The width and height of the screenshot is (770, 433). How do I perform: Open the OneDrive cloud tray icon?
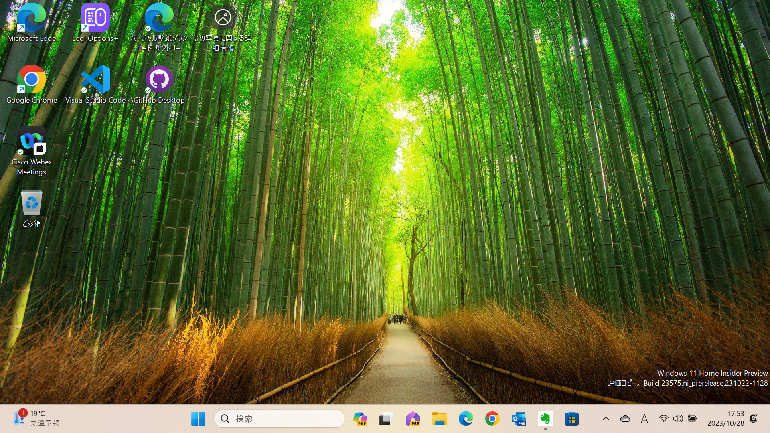625,419
